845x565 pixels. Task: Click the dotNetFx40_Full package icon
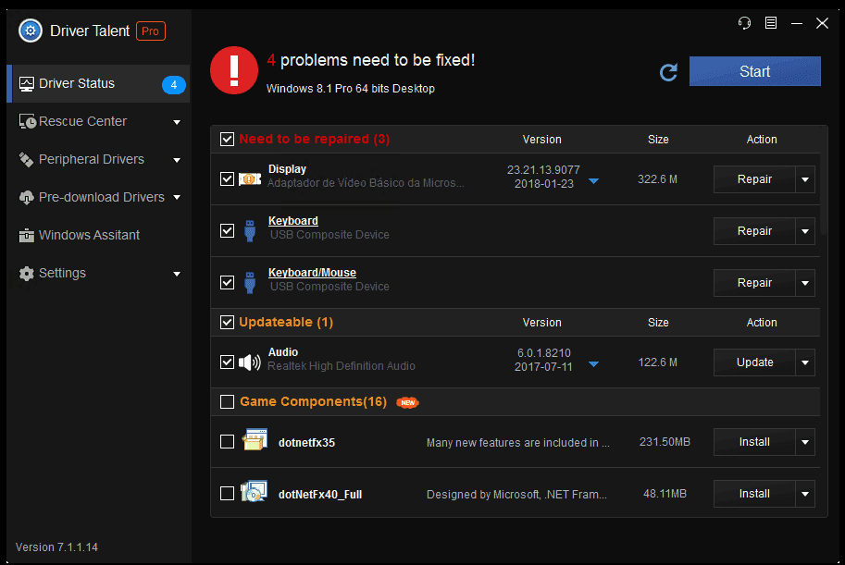(255, 491)
